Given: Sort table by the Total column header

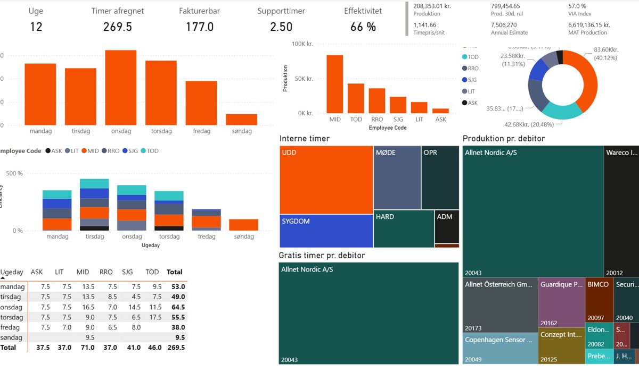Looking at the screenshot, I should tap(175, 272).
